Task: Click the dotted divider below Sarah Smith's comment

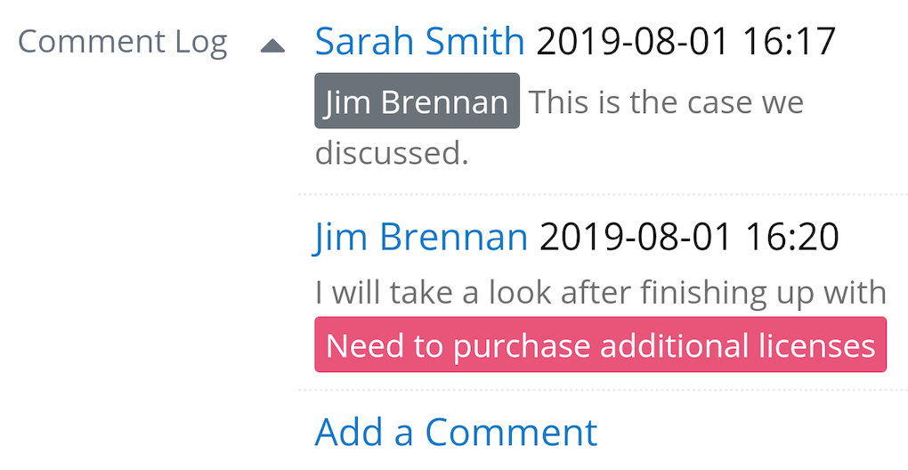Action: 602,193
